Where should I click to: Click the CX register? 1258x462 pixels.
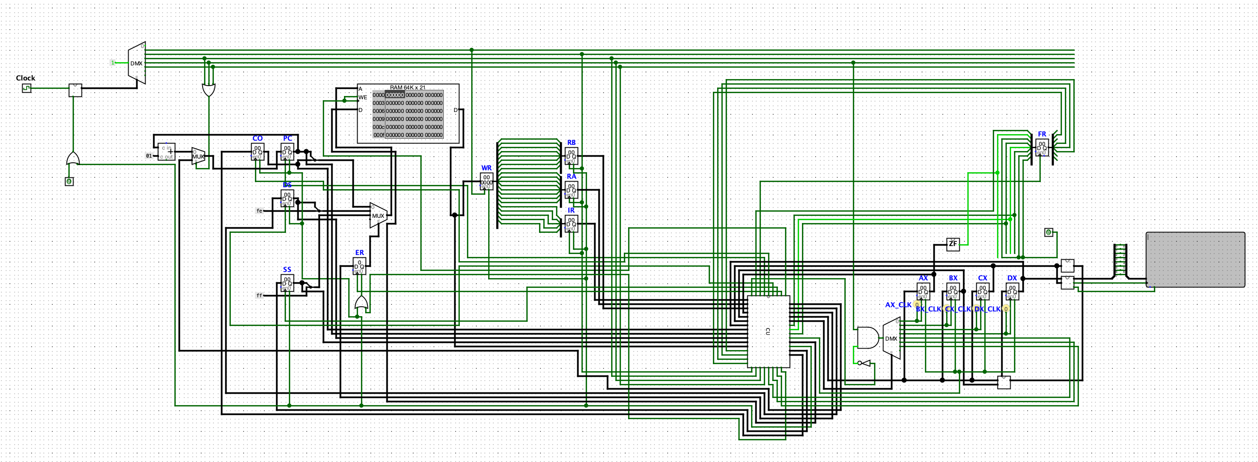982,291
